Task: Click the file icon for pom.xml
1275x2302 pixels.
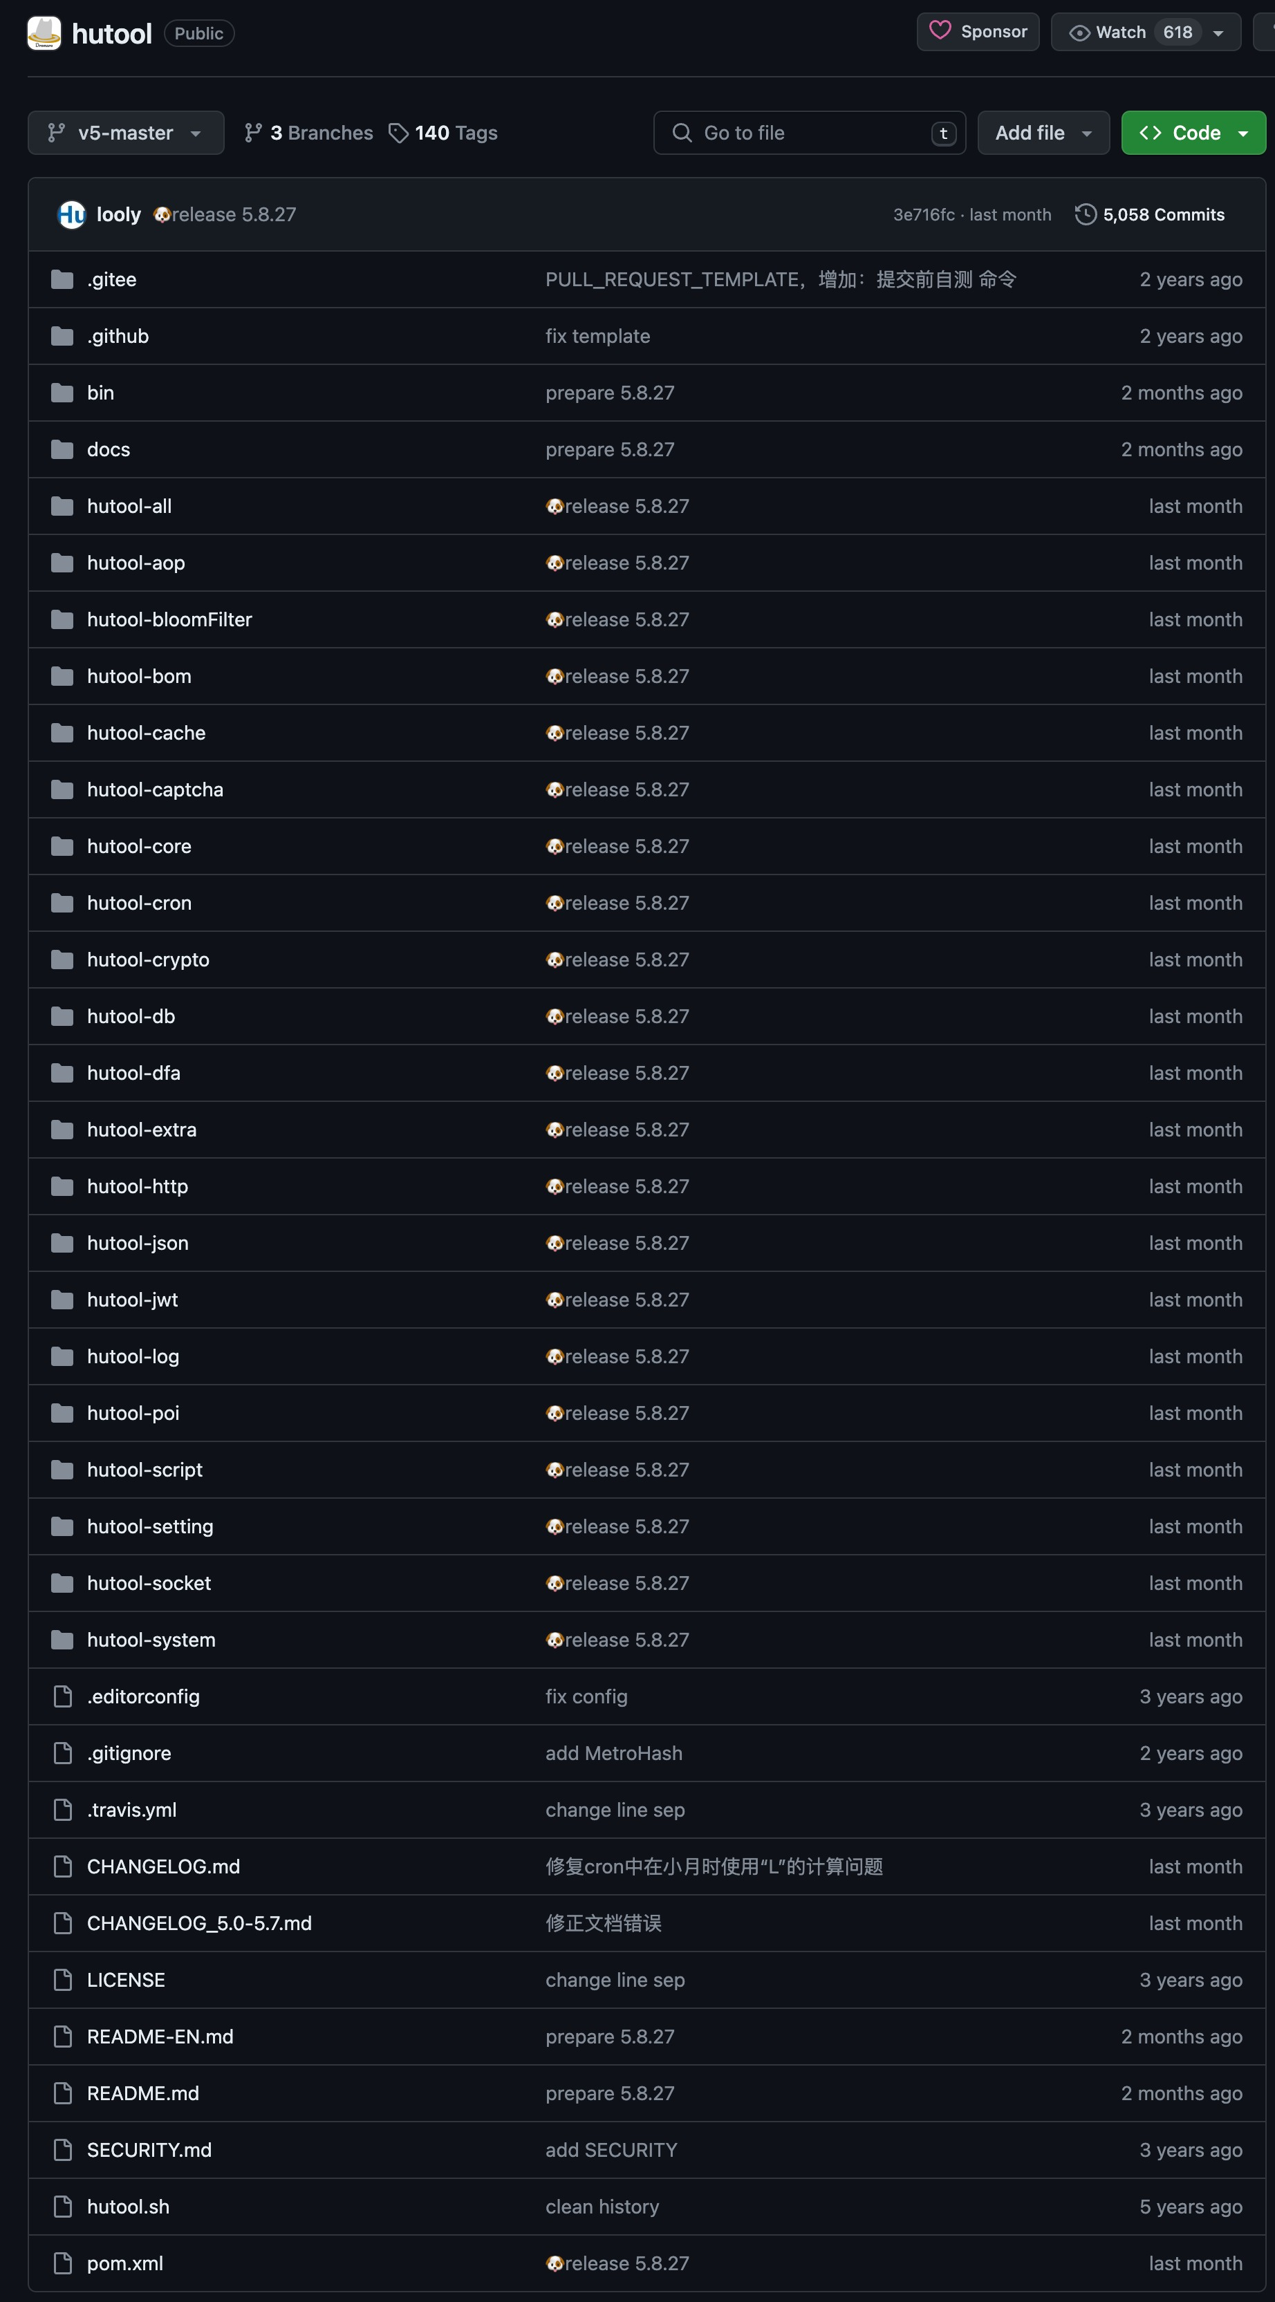Action: pyautogui.click(x=62, y=2263)
